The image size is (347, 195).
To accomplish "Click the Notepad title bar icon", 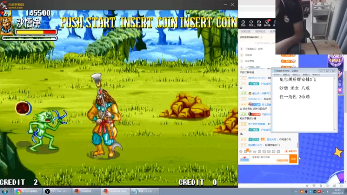I will pos(274,71).
